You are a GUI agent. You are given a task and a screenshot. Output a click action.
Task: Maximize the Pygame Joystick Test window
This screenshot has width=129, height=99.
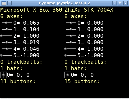click(120, 3)
